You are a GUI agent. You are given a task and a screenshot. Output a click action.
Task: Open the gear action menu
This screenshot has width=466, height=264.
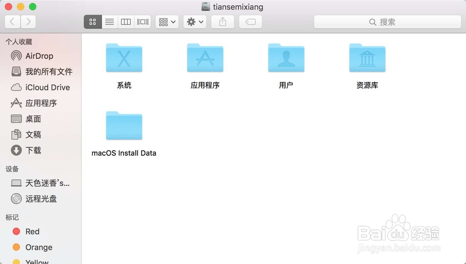click(x=195, y=22)
